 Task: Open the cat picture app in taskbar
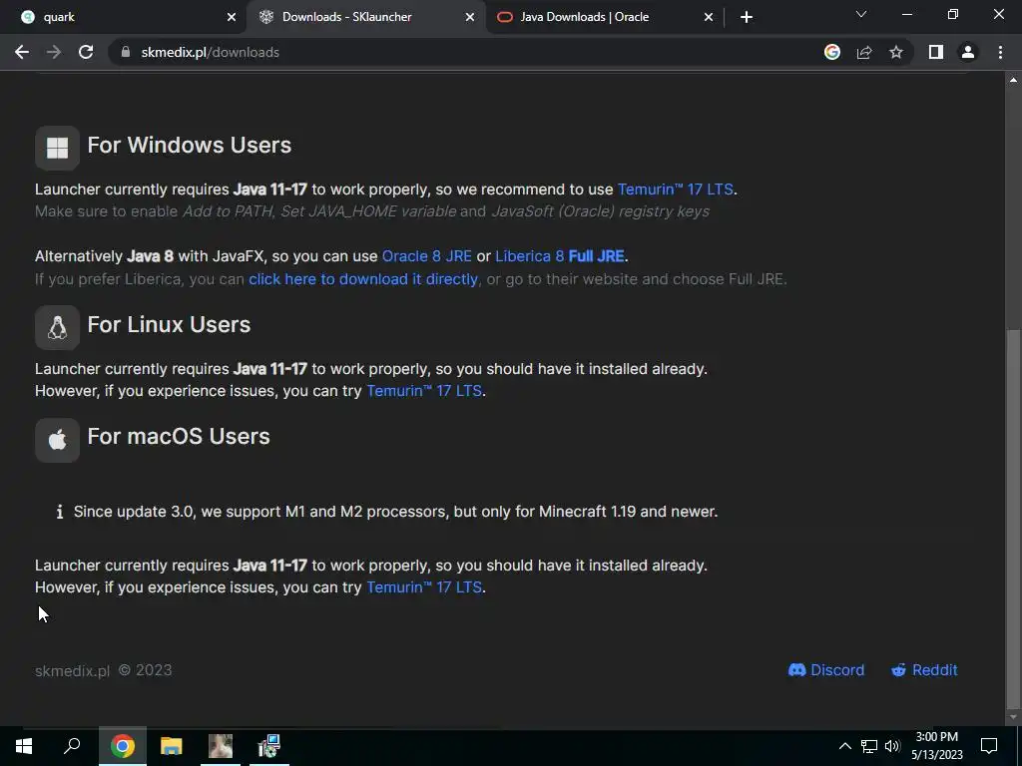pyautogui.click(x=221, y=746)
